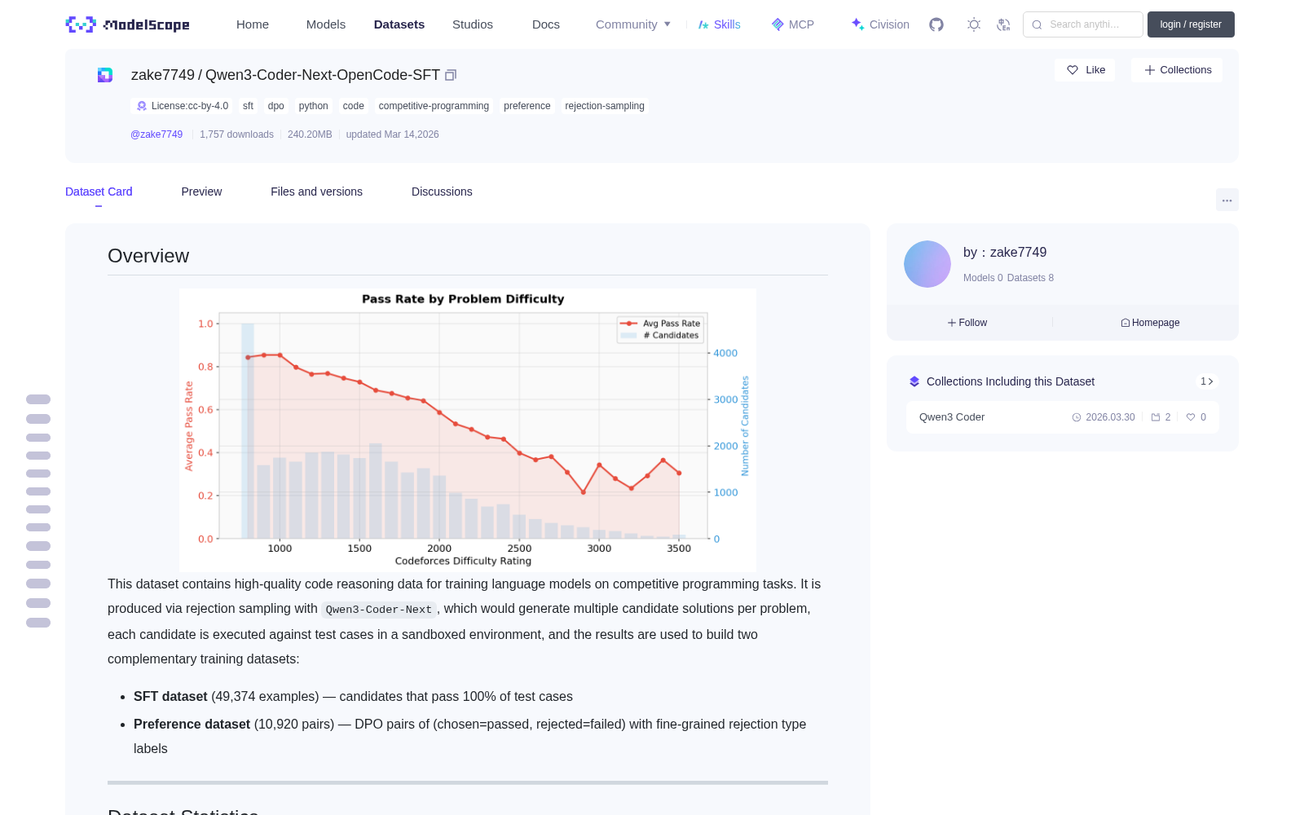This screenshot has height=815, width=1304.
Task: Click the ModelScope logo
Action: [127, 24]
